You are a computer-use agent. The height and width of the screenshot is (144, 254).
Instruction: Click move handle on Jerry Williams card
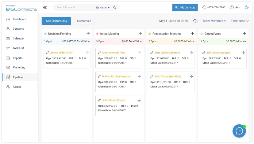191,53
